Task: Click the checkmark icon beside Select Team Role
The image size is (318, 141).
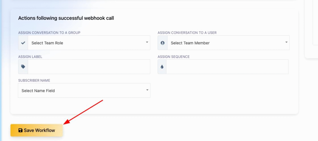Action: click(x=23, y=43)
